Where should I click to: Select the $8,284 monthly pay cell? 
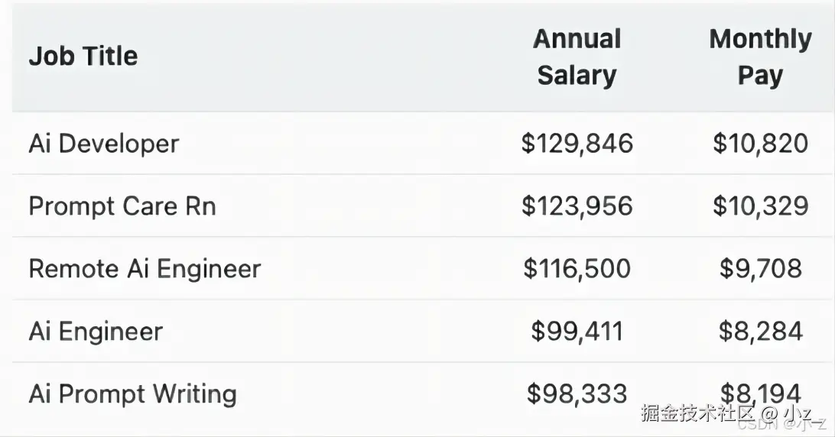(760, 332)
